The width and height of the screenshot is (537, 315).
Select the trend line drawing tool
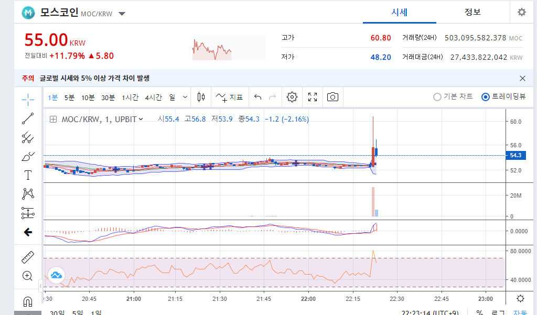tap(28, 118)
